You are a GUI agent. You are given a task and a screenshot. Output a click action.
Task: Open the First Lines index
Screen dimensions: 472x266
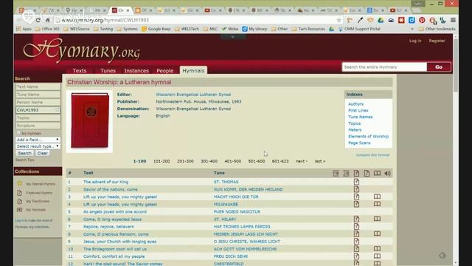coord(358,110)
